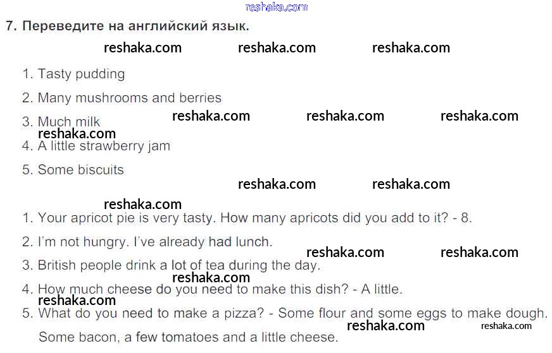Click the reshaka.com watermark beside 'a little cheese'

point(386,326)
